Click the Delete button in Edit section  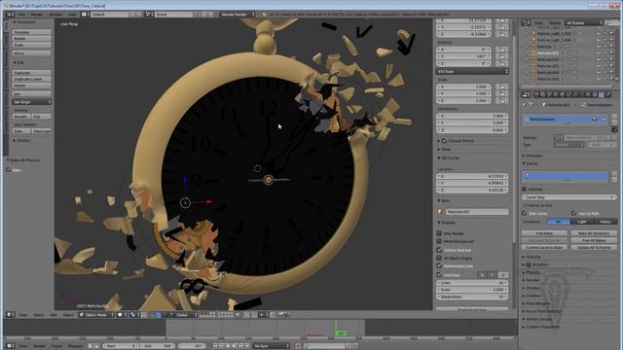pyautogui.click(x=31, y=86)
